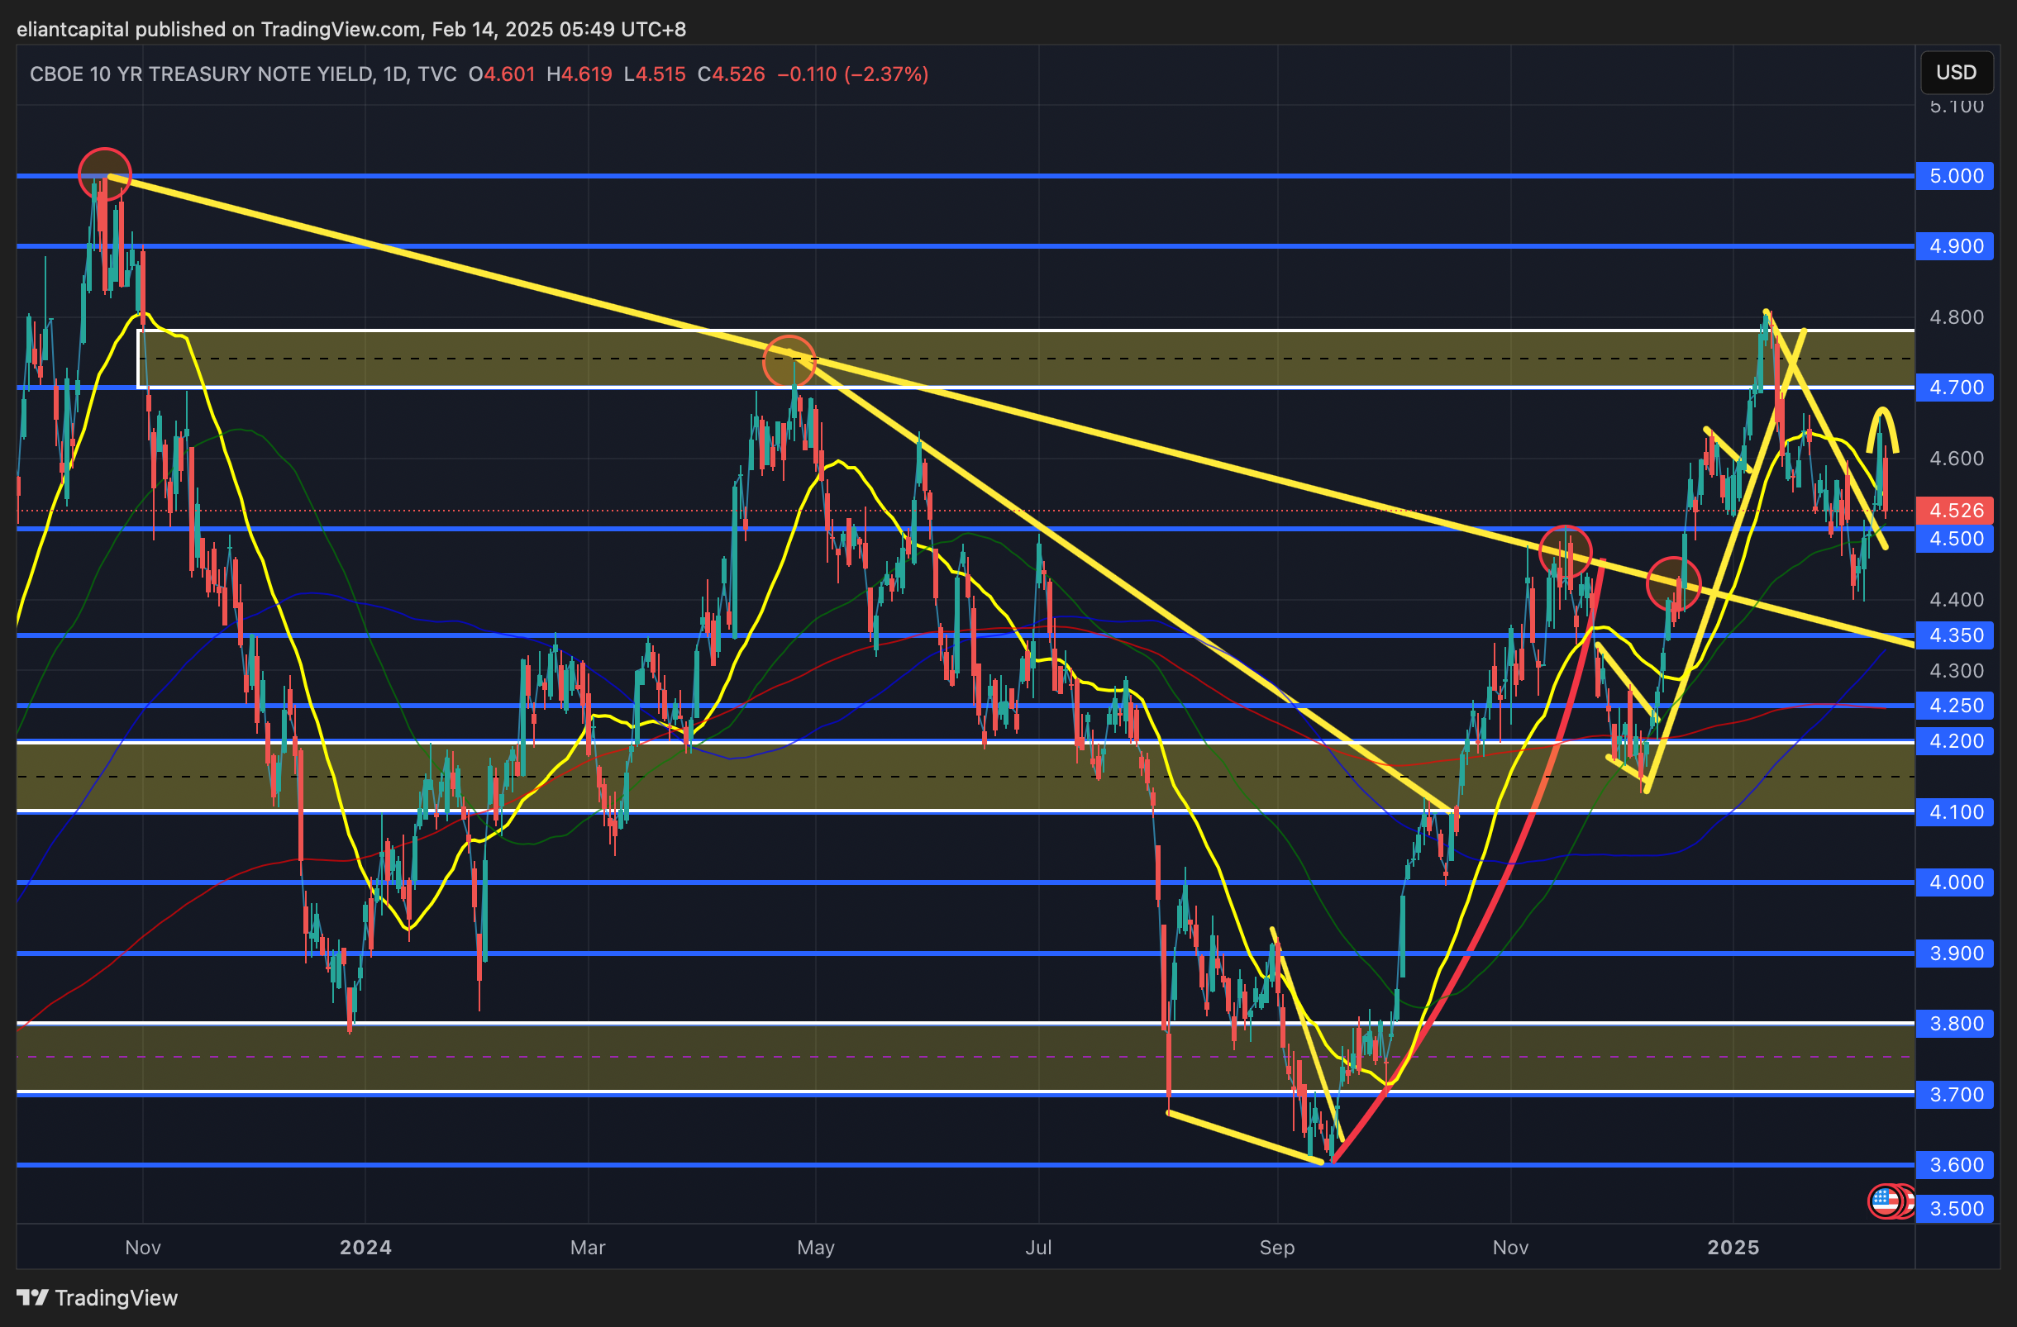Click the 2024 label on the time axis
Viewport: 2017px width, 1327px height.
365,1247
